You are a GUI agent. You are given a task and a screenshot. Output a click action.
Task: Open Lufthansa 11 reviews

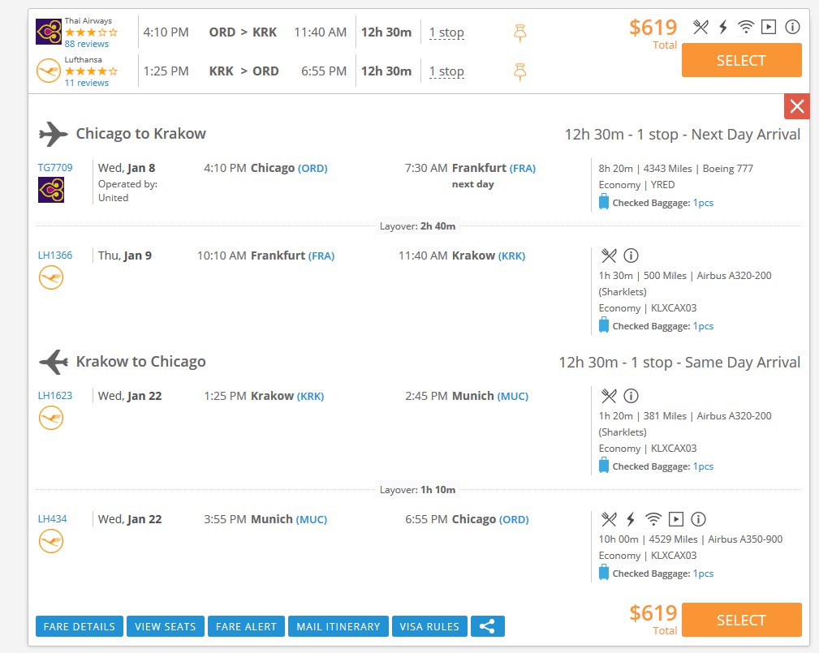point(87,83)
